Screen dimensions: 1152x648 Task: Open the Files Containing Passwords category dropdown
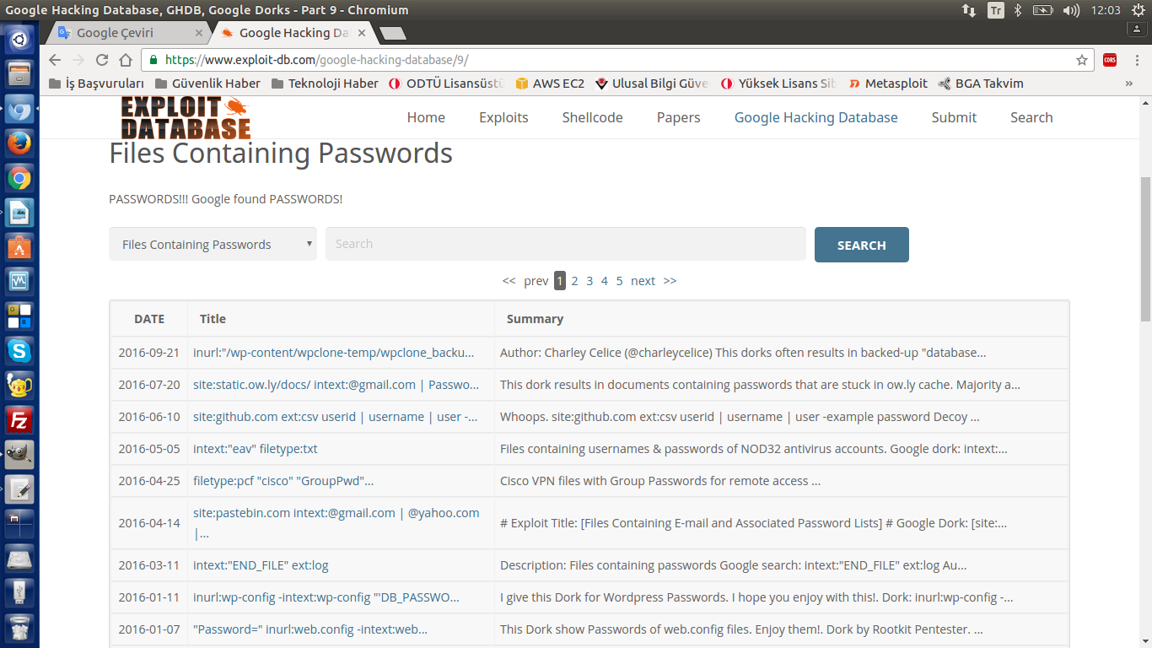click(213, 244)
